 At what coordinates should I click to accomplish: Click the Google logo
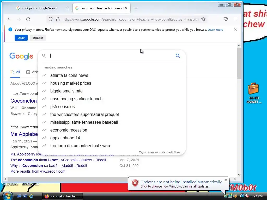click(21, 56)
